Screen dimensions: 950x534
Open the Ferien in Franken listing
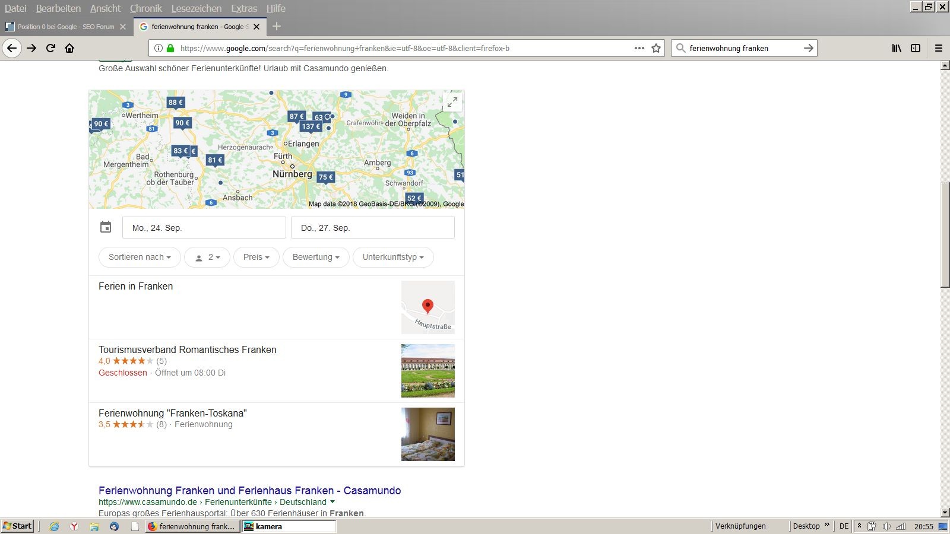[135, 286]
